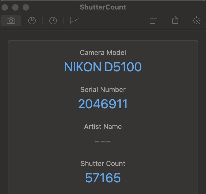The height and width of the screenshot is (194, 206).
Task: Open the clock history view
Action: pos(53,21)
